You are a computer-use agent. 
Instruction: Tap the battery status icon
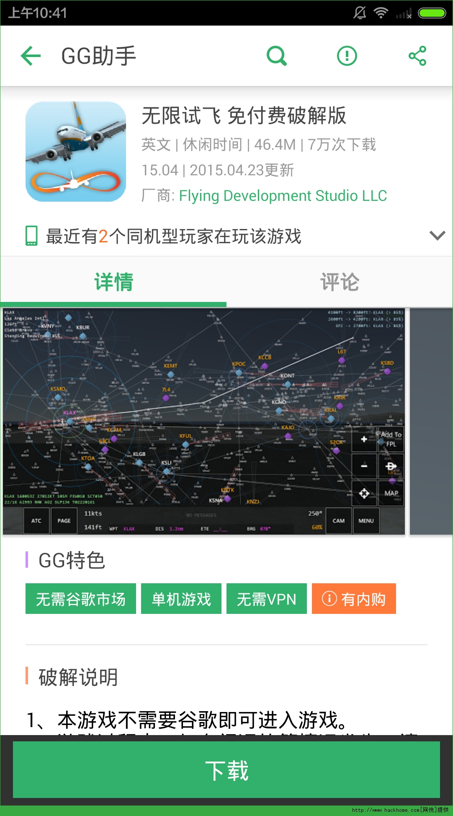432,13
